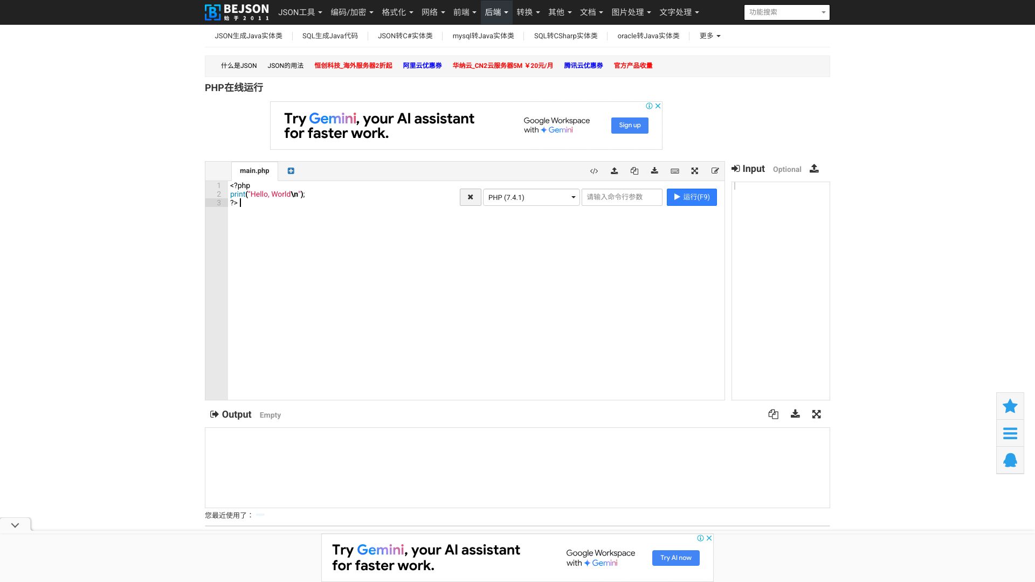Screen dimensions: 1035x582
Task: Click the edit pencil icon in editor toolbar
Action: [715, 171]
